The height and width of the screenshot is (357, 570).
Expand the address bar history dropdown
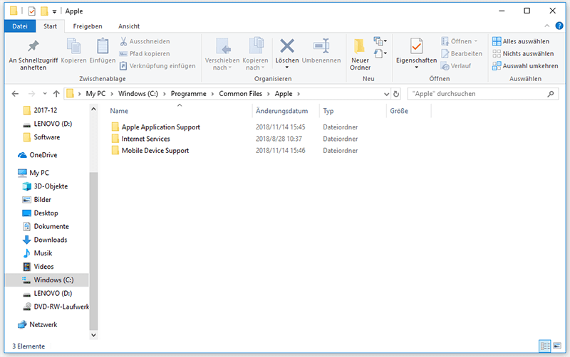386,94
